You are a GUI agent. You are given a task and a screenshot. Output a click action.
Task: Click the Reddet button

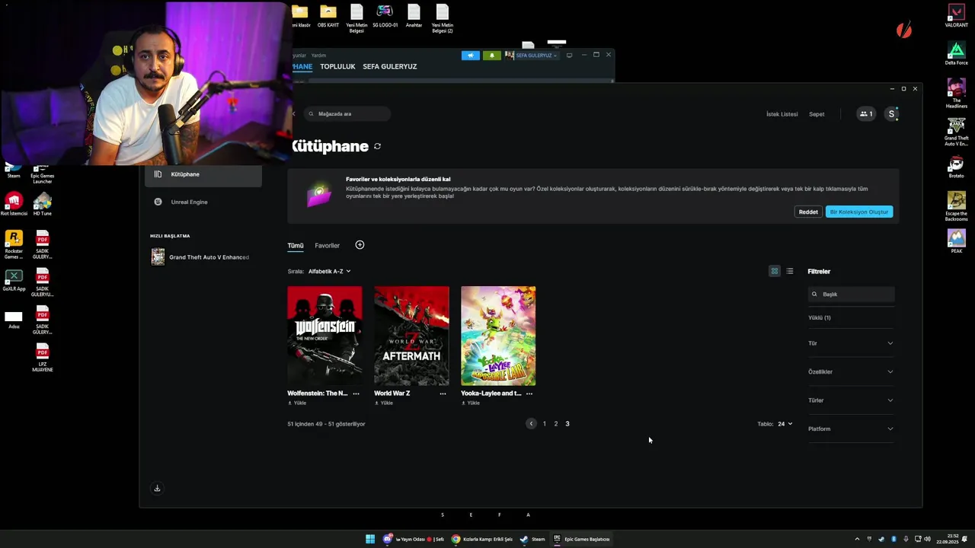(x=808, y=212)
